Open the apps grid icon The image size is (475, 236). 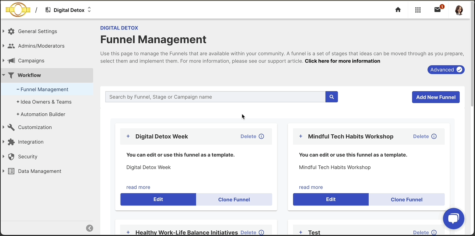pyautogui.click(x=418, y=10)
